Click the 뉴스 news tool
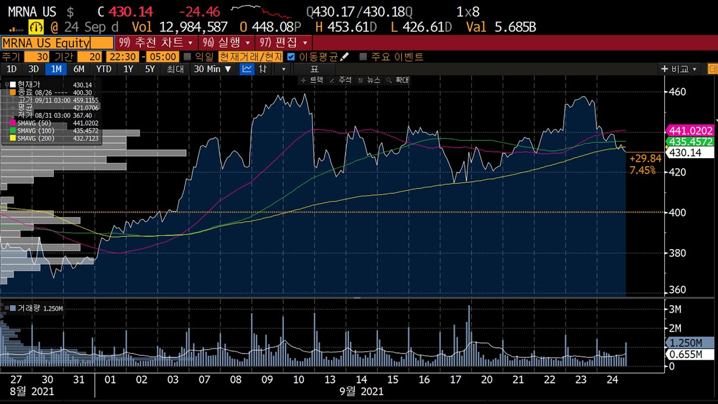The width and height of the screenshot is (718, 404). click(x=369, y=80)
